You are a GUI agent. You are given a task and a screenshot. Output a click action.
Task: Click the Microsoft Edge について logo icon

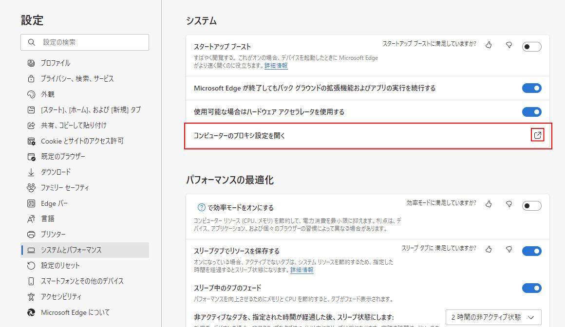tap(31, 312)
